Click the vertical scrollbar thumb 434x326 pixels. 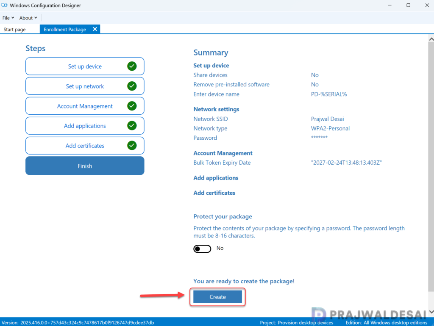click(431, 167)
